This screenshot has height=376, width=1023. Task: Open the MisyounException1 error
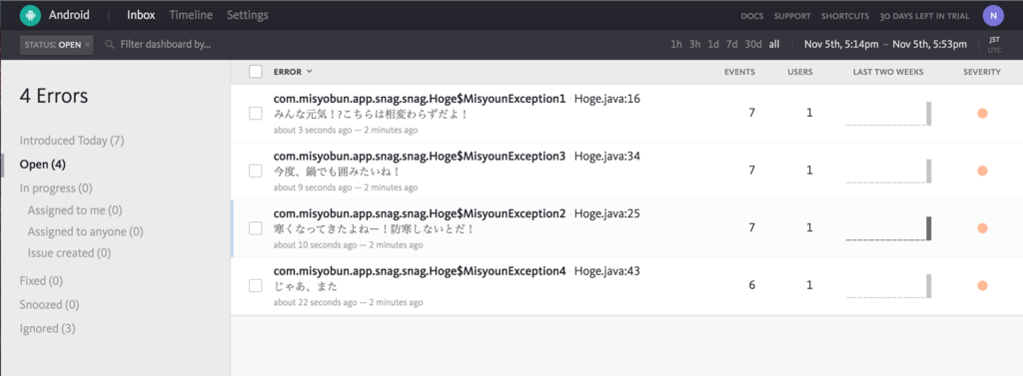tap(420, 99)
